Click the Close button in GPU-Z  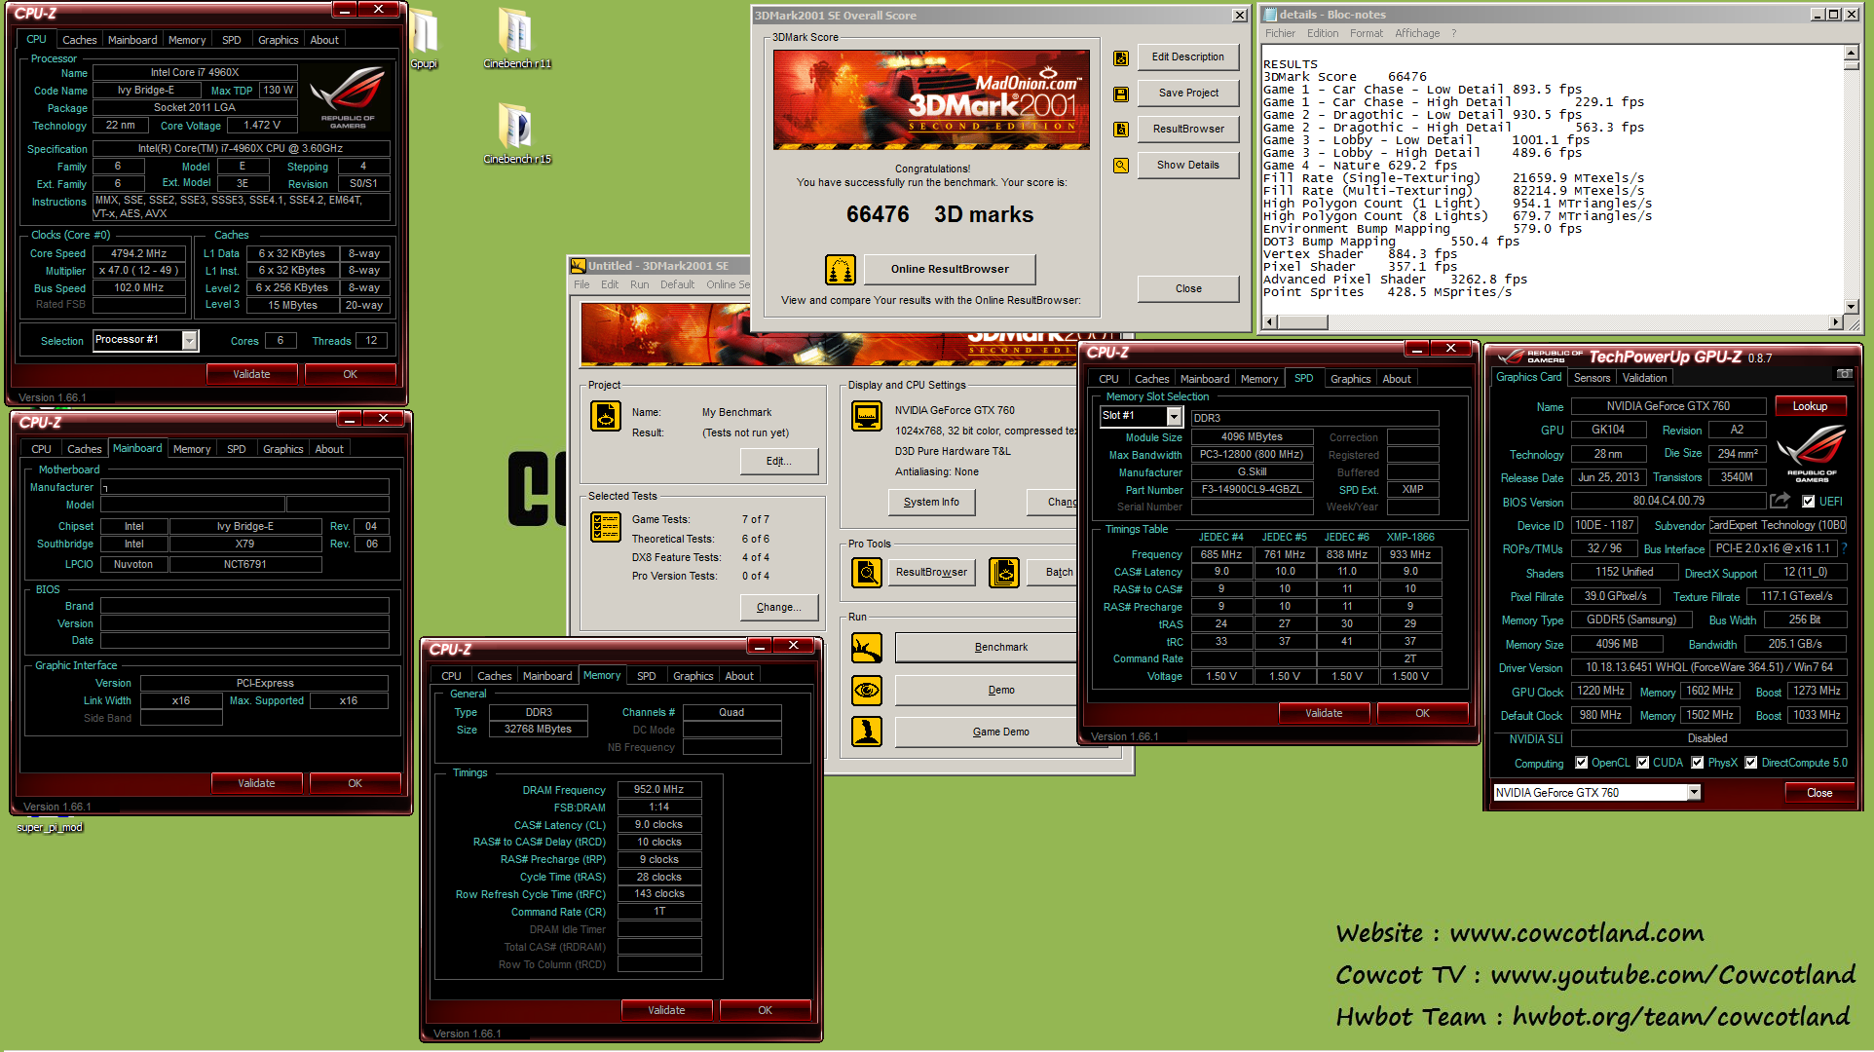click(1818, 793)
